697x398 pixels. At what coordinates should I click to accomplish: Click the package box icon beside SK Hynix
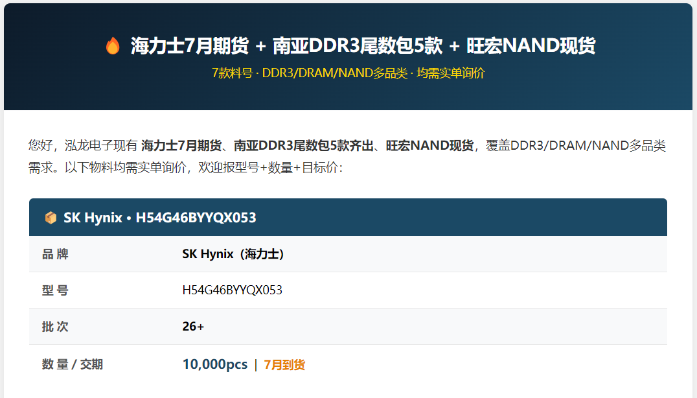point(51,218)
